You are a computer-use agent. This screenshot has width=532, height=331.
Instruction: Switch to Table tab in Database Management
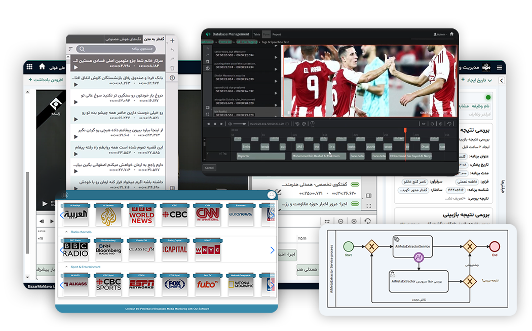point(257,34)
